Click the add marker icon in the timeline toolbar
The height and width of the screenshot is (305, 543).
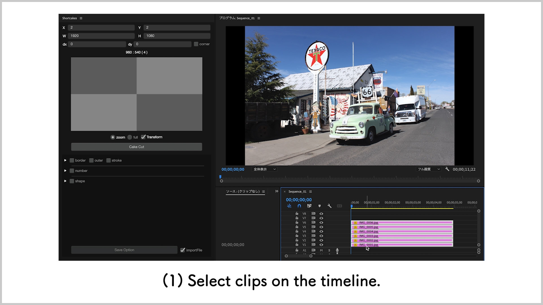320,206
